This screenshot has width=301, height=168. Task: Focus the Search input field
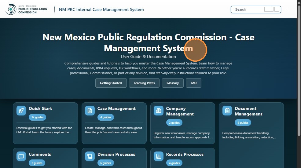pos(256,9)
